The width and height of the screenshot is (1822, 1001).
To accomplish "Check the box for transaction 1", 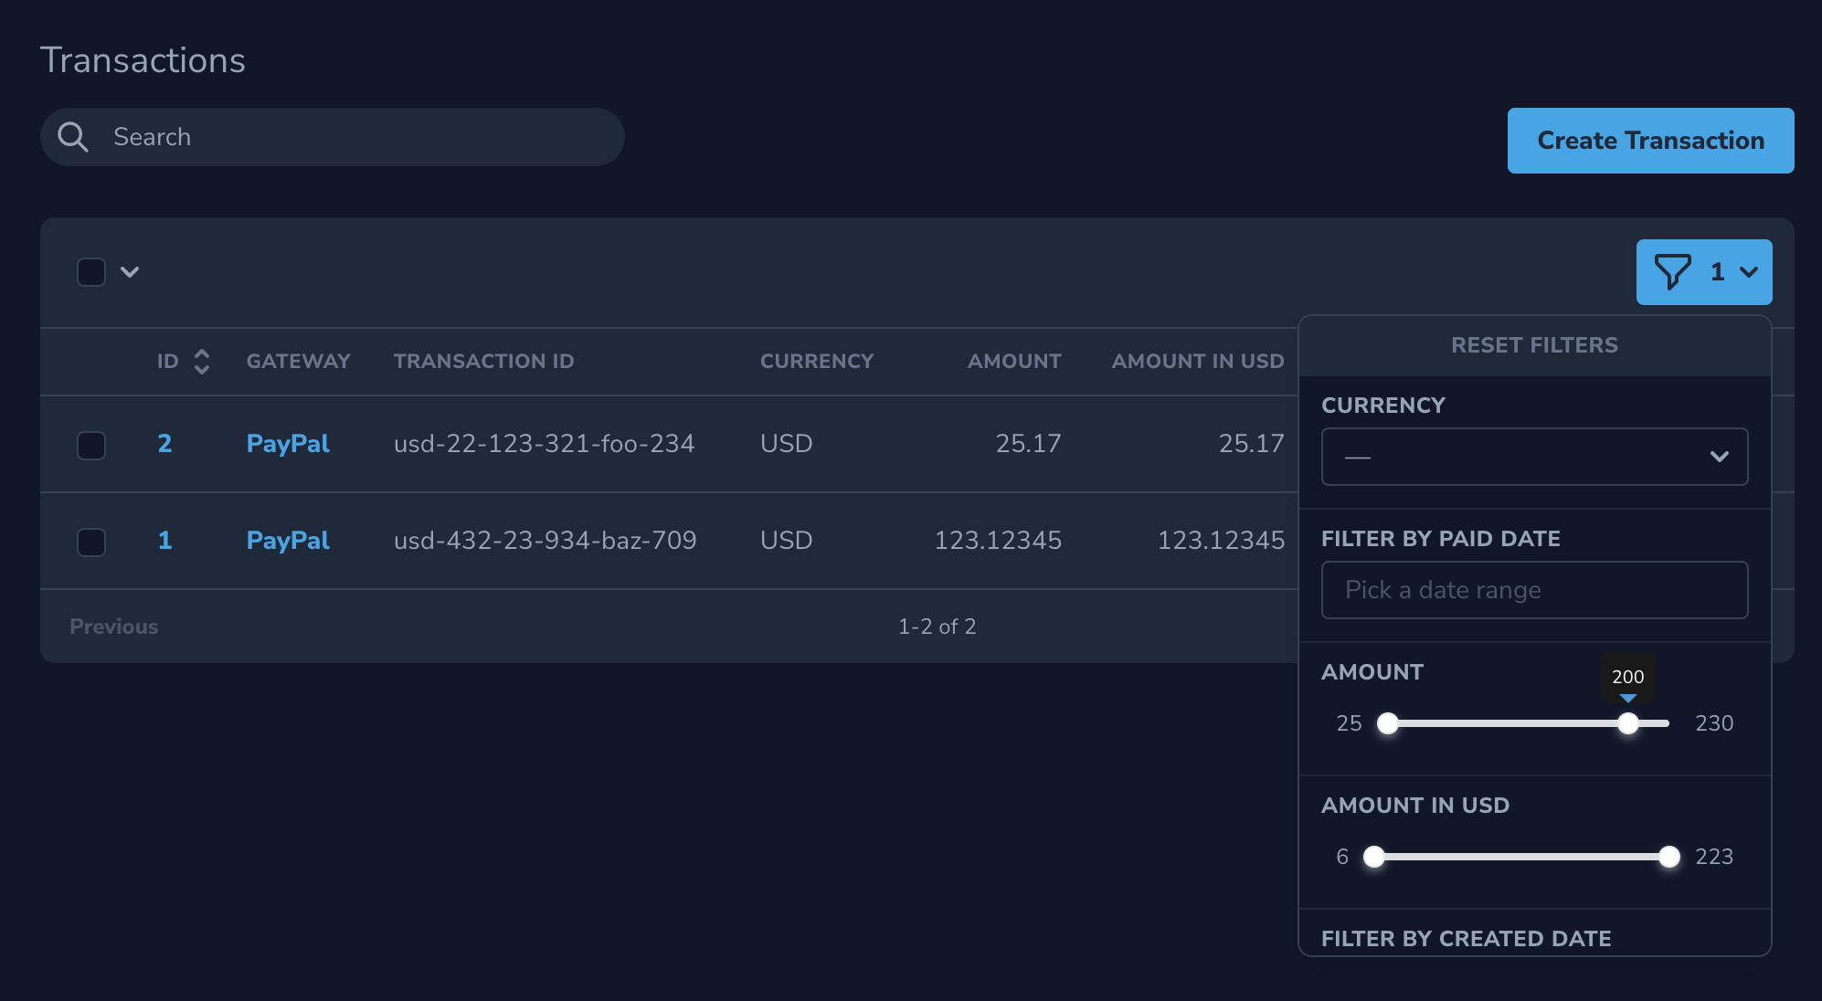I will coord(91,543).
